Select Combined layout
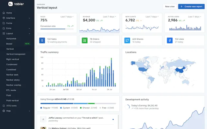This screenshot has height=129, width=207. [11, 70]
